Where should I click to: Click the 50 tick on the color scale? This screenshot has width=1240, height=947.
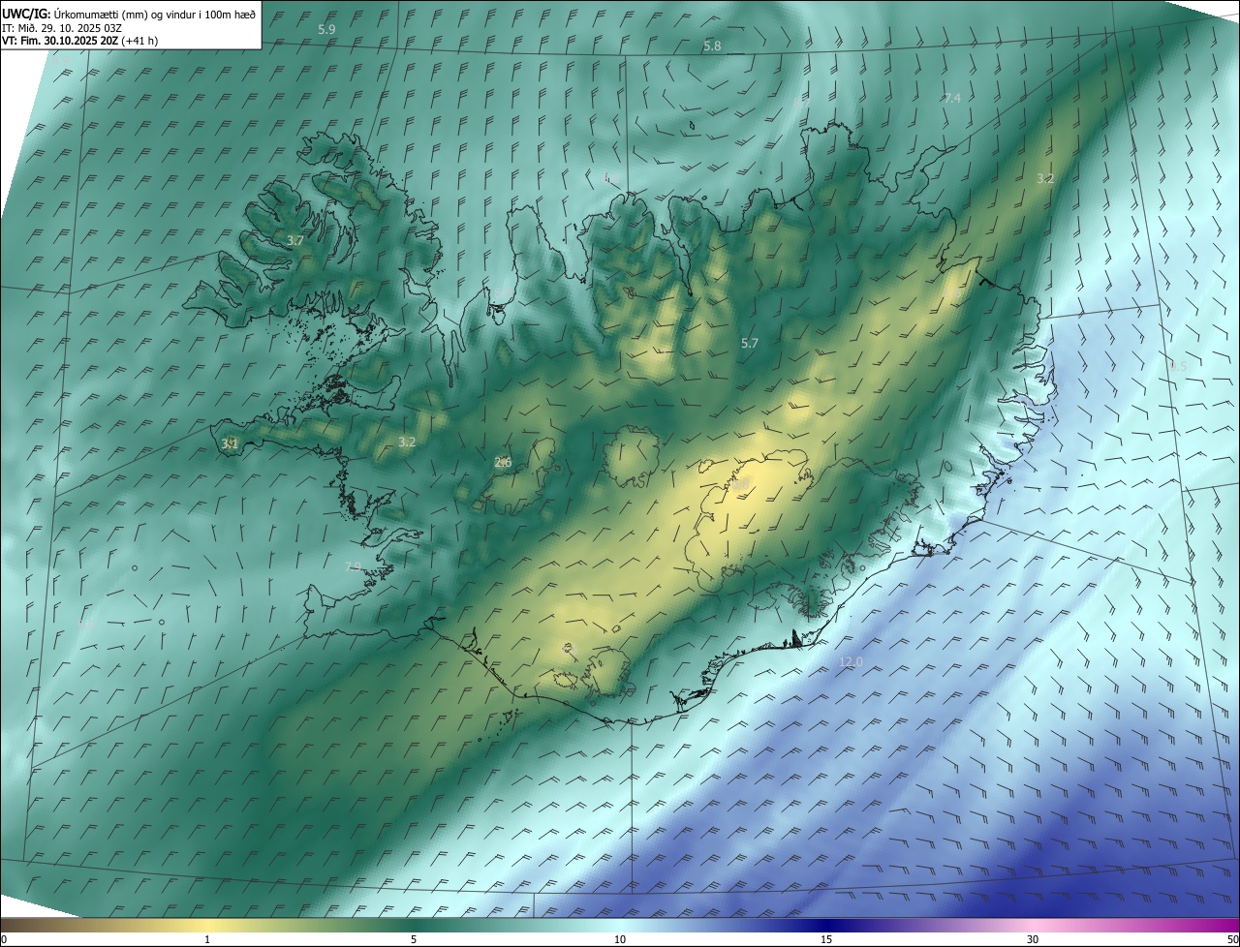(1233, 940)
